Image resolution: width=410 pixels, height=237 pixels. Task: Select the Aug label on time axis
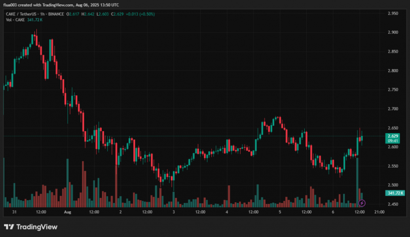(67, 212)
